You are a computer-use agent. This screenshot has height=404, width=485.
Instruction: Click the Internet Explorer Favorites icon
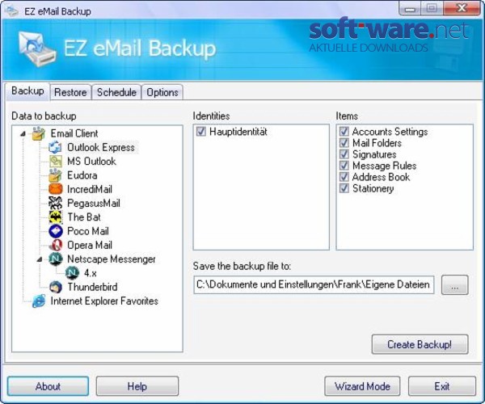click(39, 301)
